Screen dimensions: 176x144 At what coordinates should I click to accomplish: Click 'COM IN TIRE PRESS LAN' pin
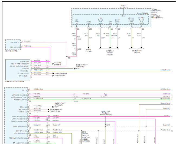pos(20,64)
